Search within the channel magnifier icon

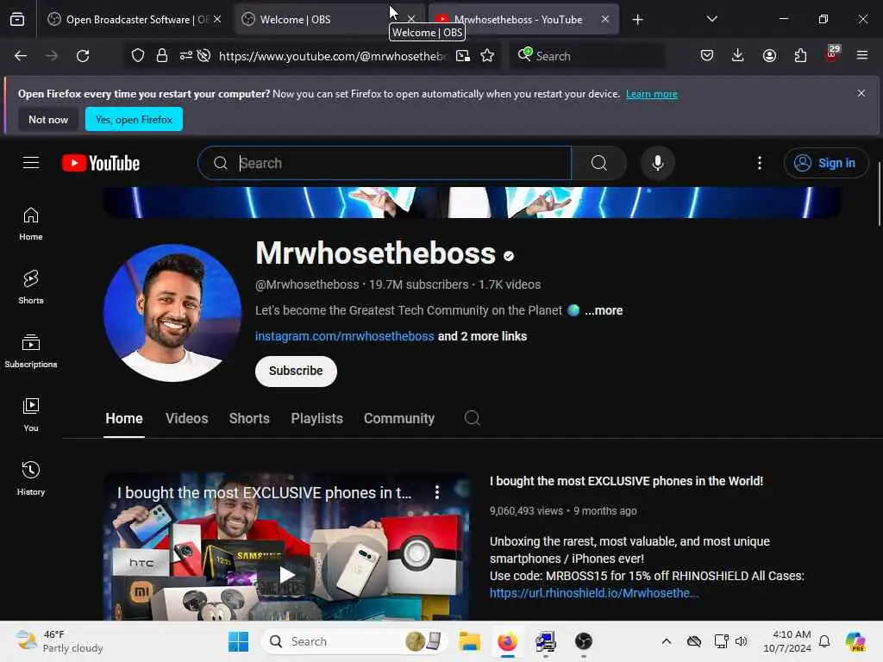coord(472,418)
